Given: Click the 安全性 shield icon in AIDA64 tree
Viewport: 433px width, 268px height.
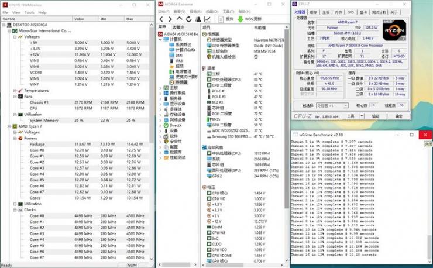Looking at the screenshot, I should [x=166, y=142].
